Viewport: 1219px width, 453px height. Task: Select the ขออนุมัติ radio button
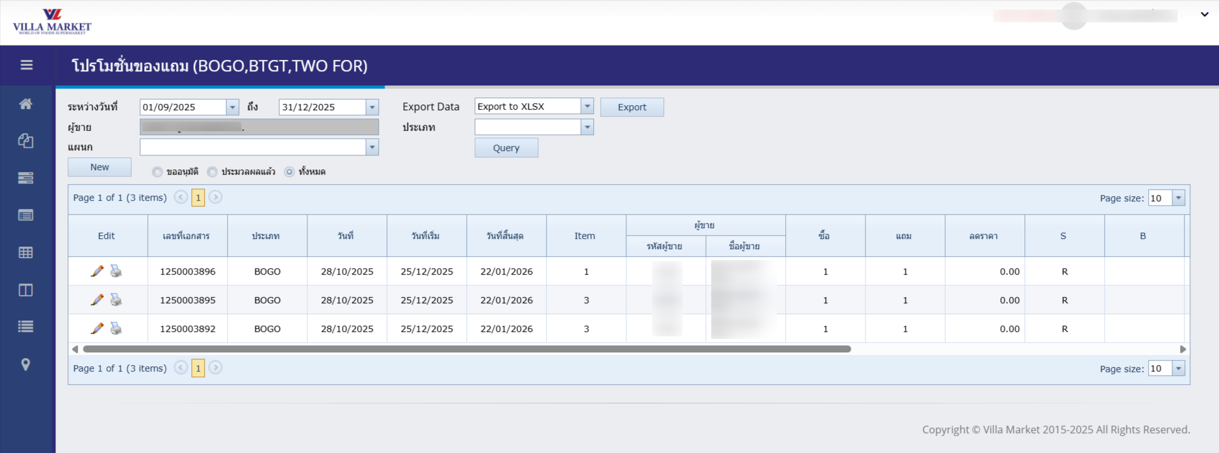coord(157,172)
